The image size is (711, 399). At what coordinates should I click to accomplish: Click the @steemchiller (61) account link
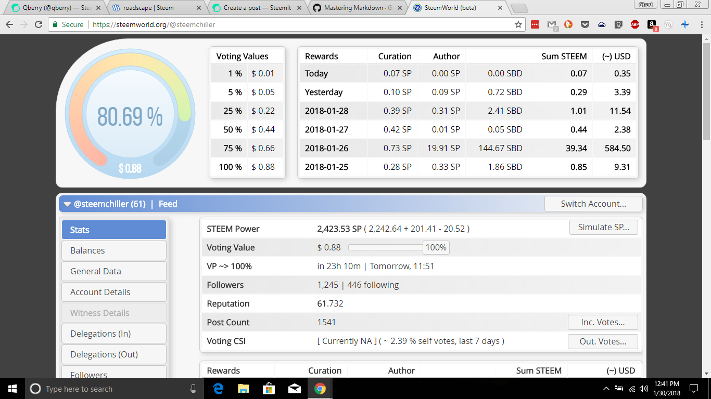tap(109, 204)
